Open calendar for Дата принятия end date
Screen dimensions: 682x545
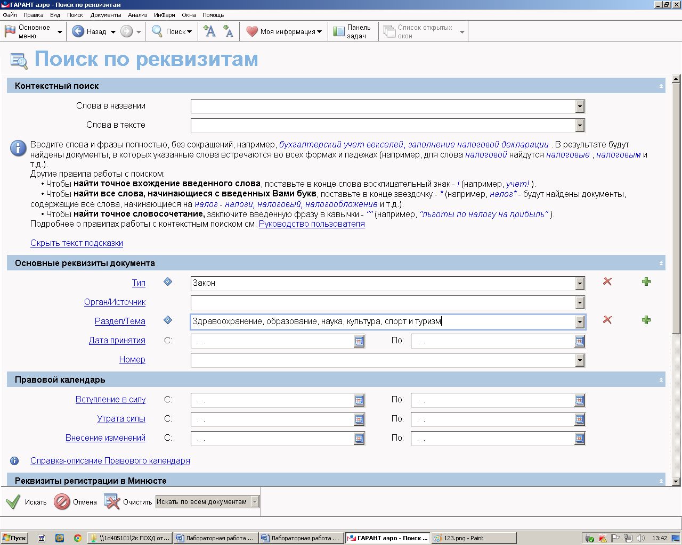(580, 341)
